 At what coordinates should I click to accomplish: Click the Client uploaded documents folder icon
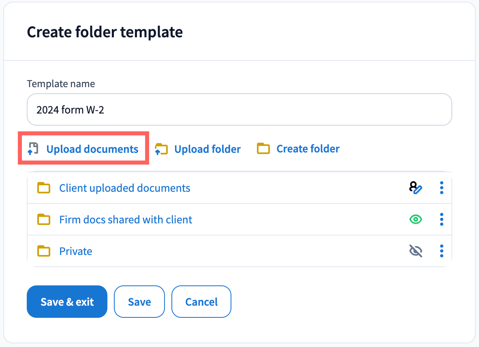pyautogui.click(x=44, y=188)
